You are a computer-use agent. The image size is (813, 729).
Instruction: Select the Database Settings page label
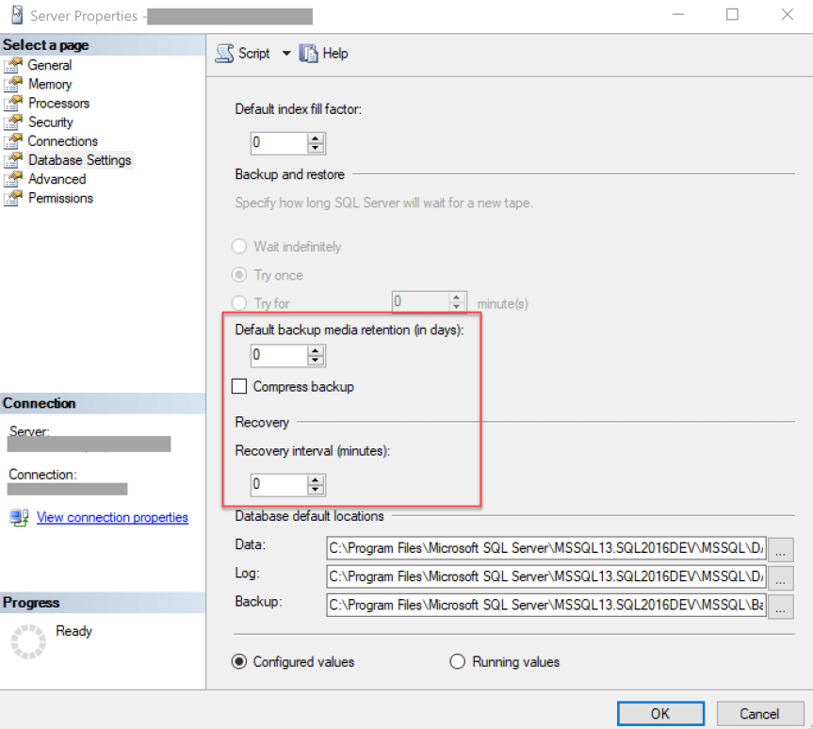(x=80, y=160)
